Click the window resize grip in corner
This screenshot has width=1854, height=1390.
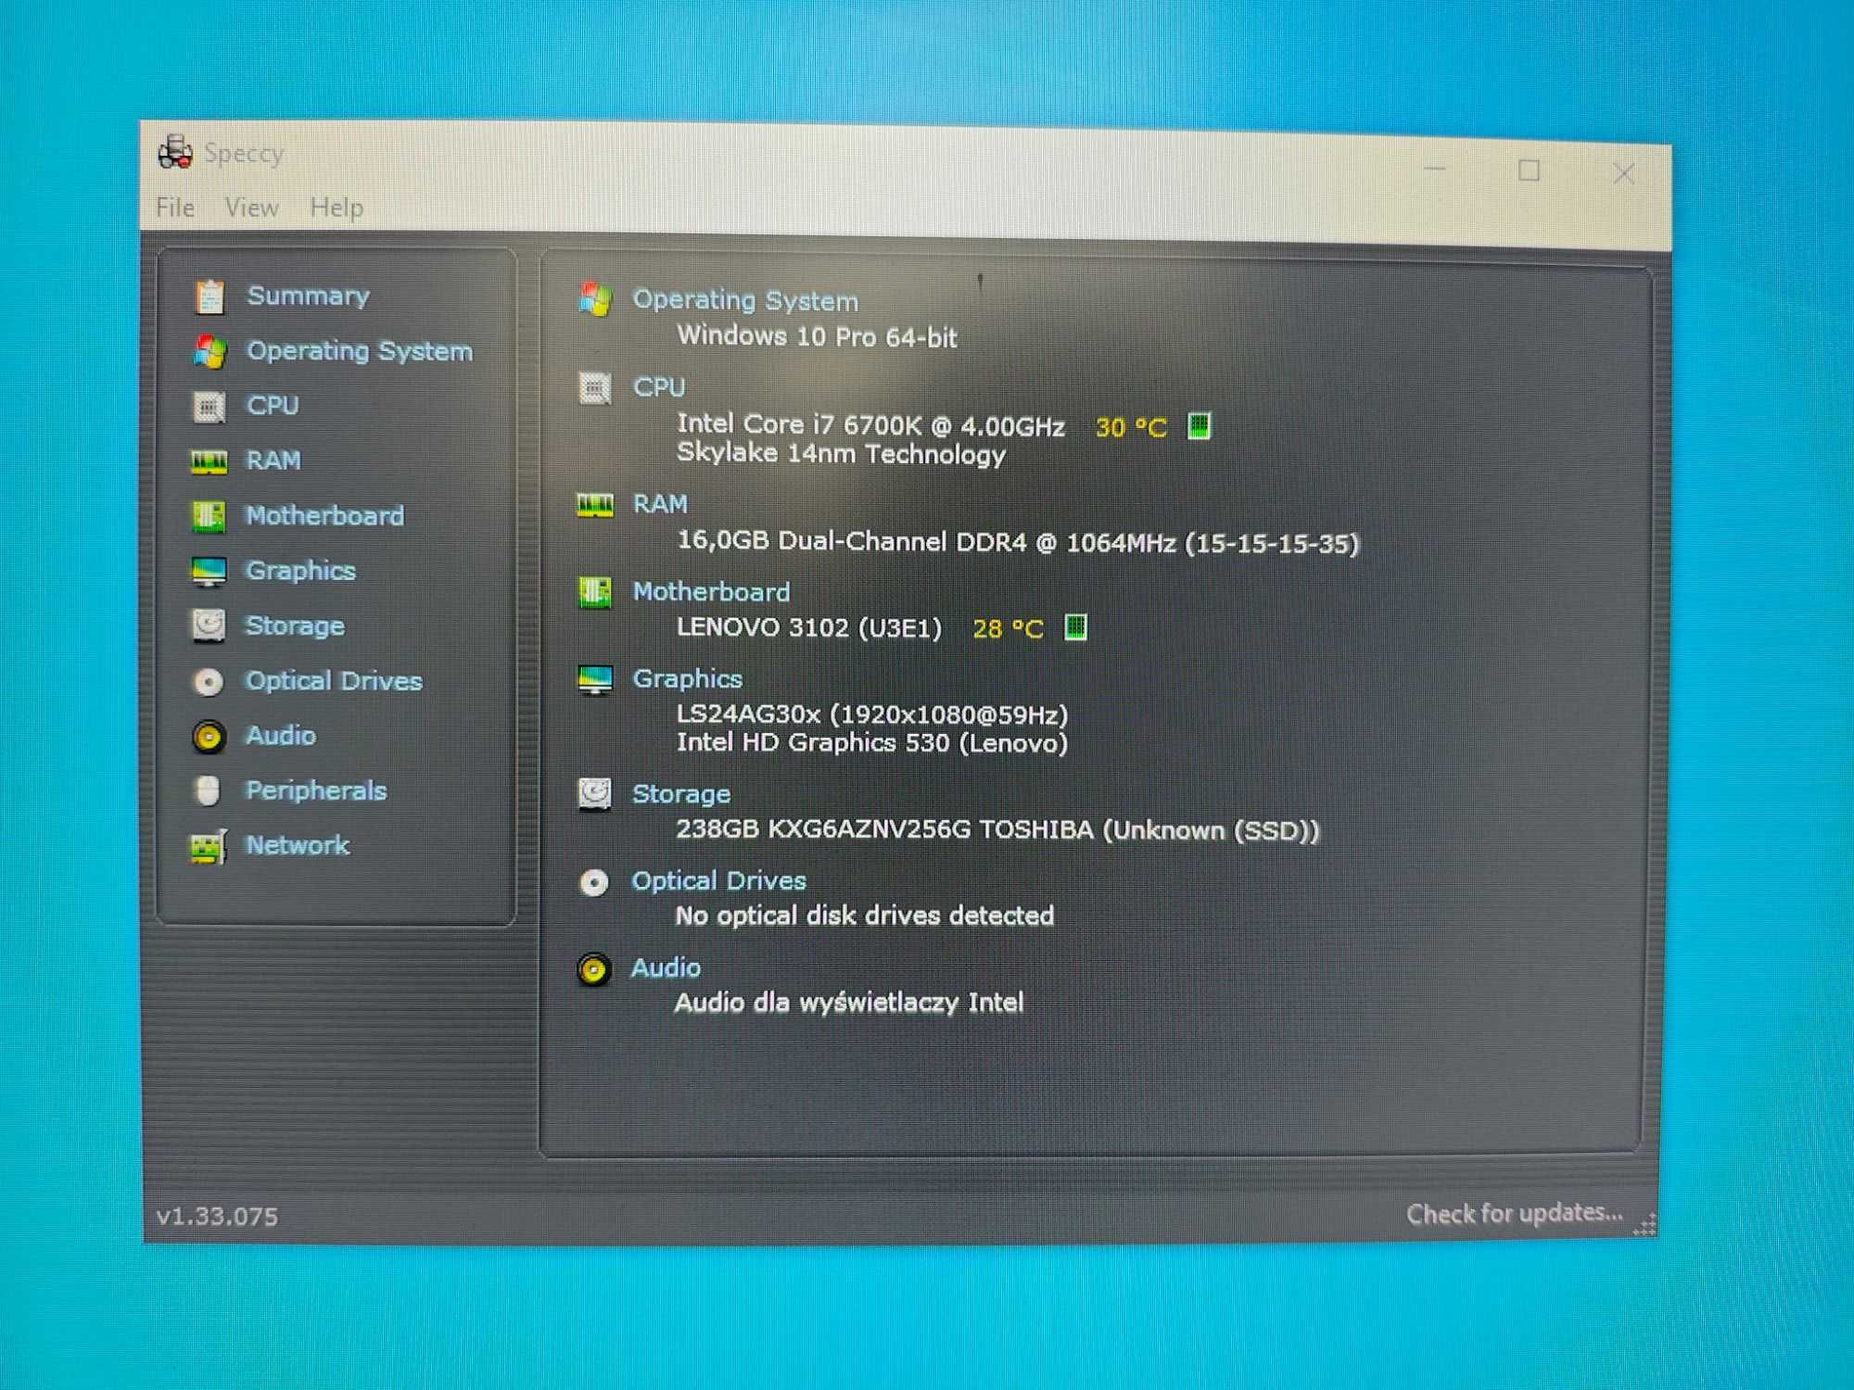(x=1644, y=1225)
